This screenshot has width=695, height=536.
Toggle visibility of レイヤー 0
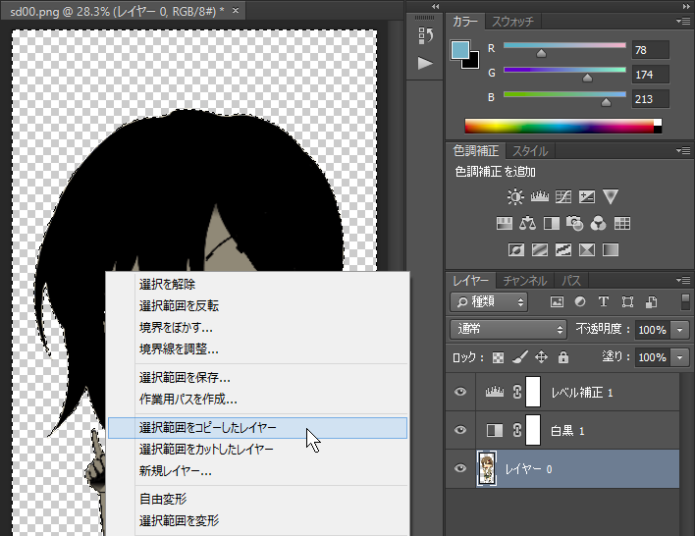[x=460, y=469]
